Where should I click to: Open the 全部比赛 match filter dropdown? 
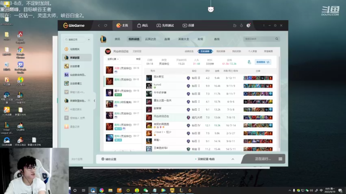pyautogui.click(x=113, y=59)
